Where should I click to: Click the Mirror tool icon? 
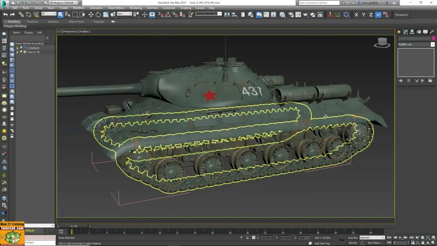click(x=227, y=15)
